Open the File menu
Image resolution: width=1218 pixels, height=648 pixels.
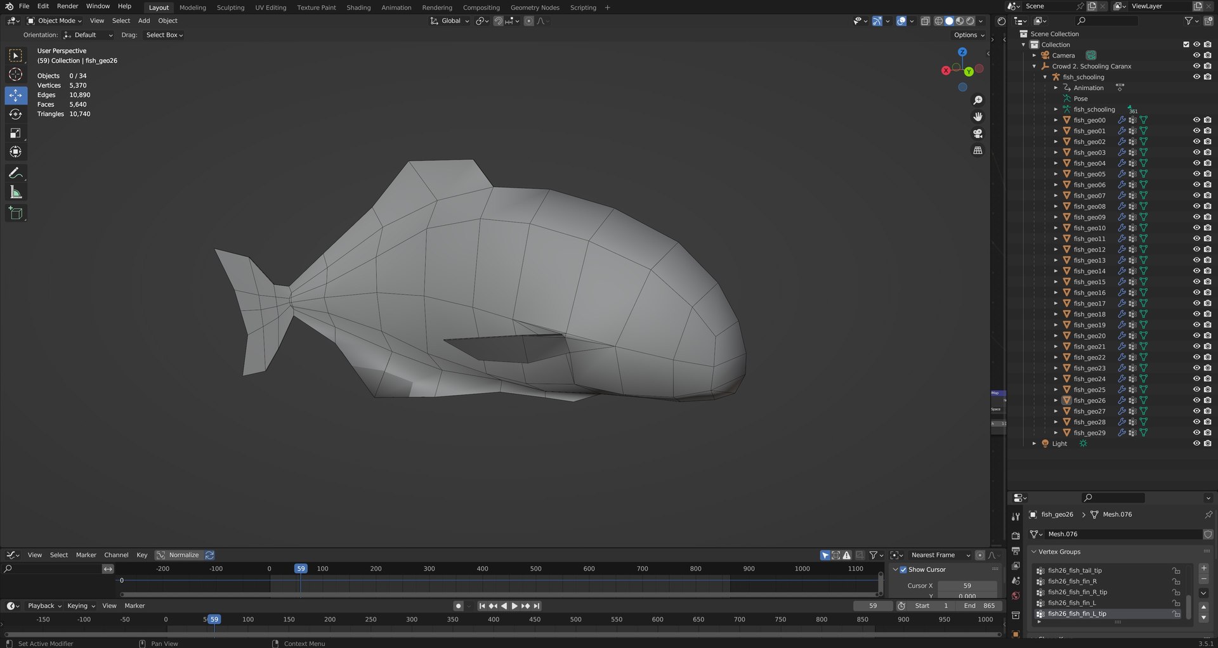point(24,6)
